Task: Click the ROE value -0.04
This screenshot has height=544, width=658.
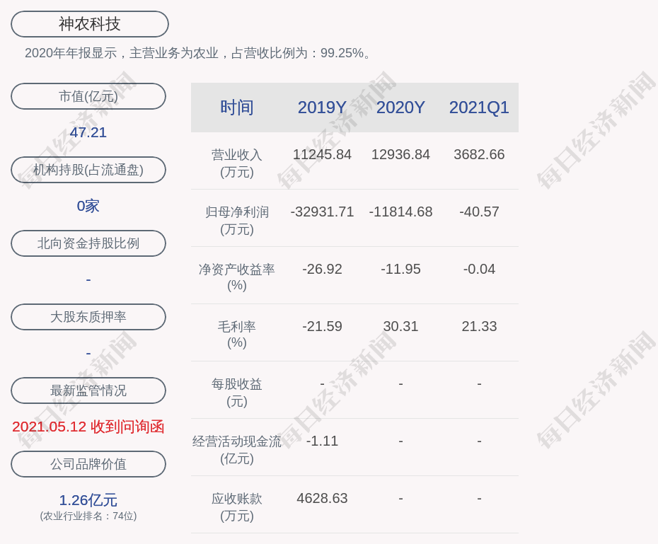Action: 479,269
